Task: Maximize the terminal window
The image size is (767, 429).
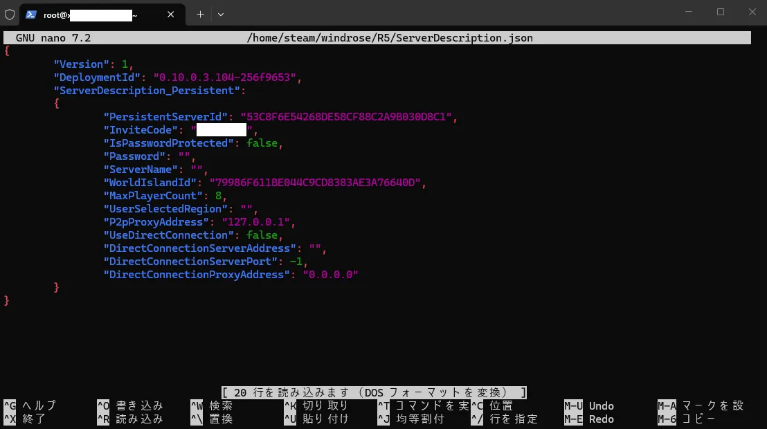Action: [721, 12]
